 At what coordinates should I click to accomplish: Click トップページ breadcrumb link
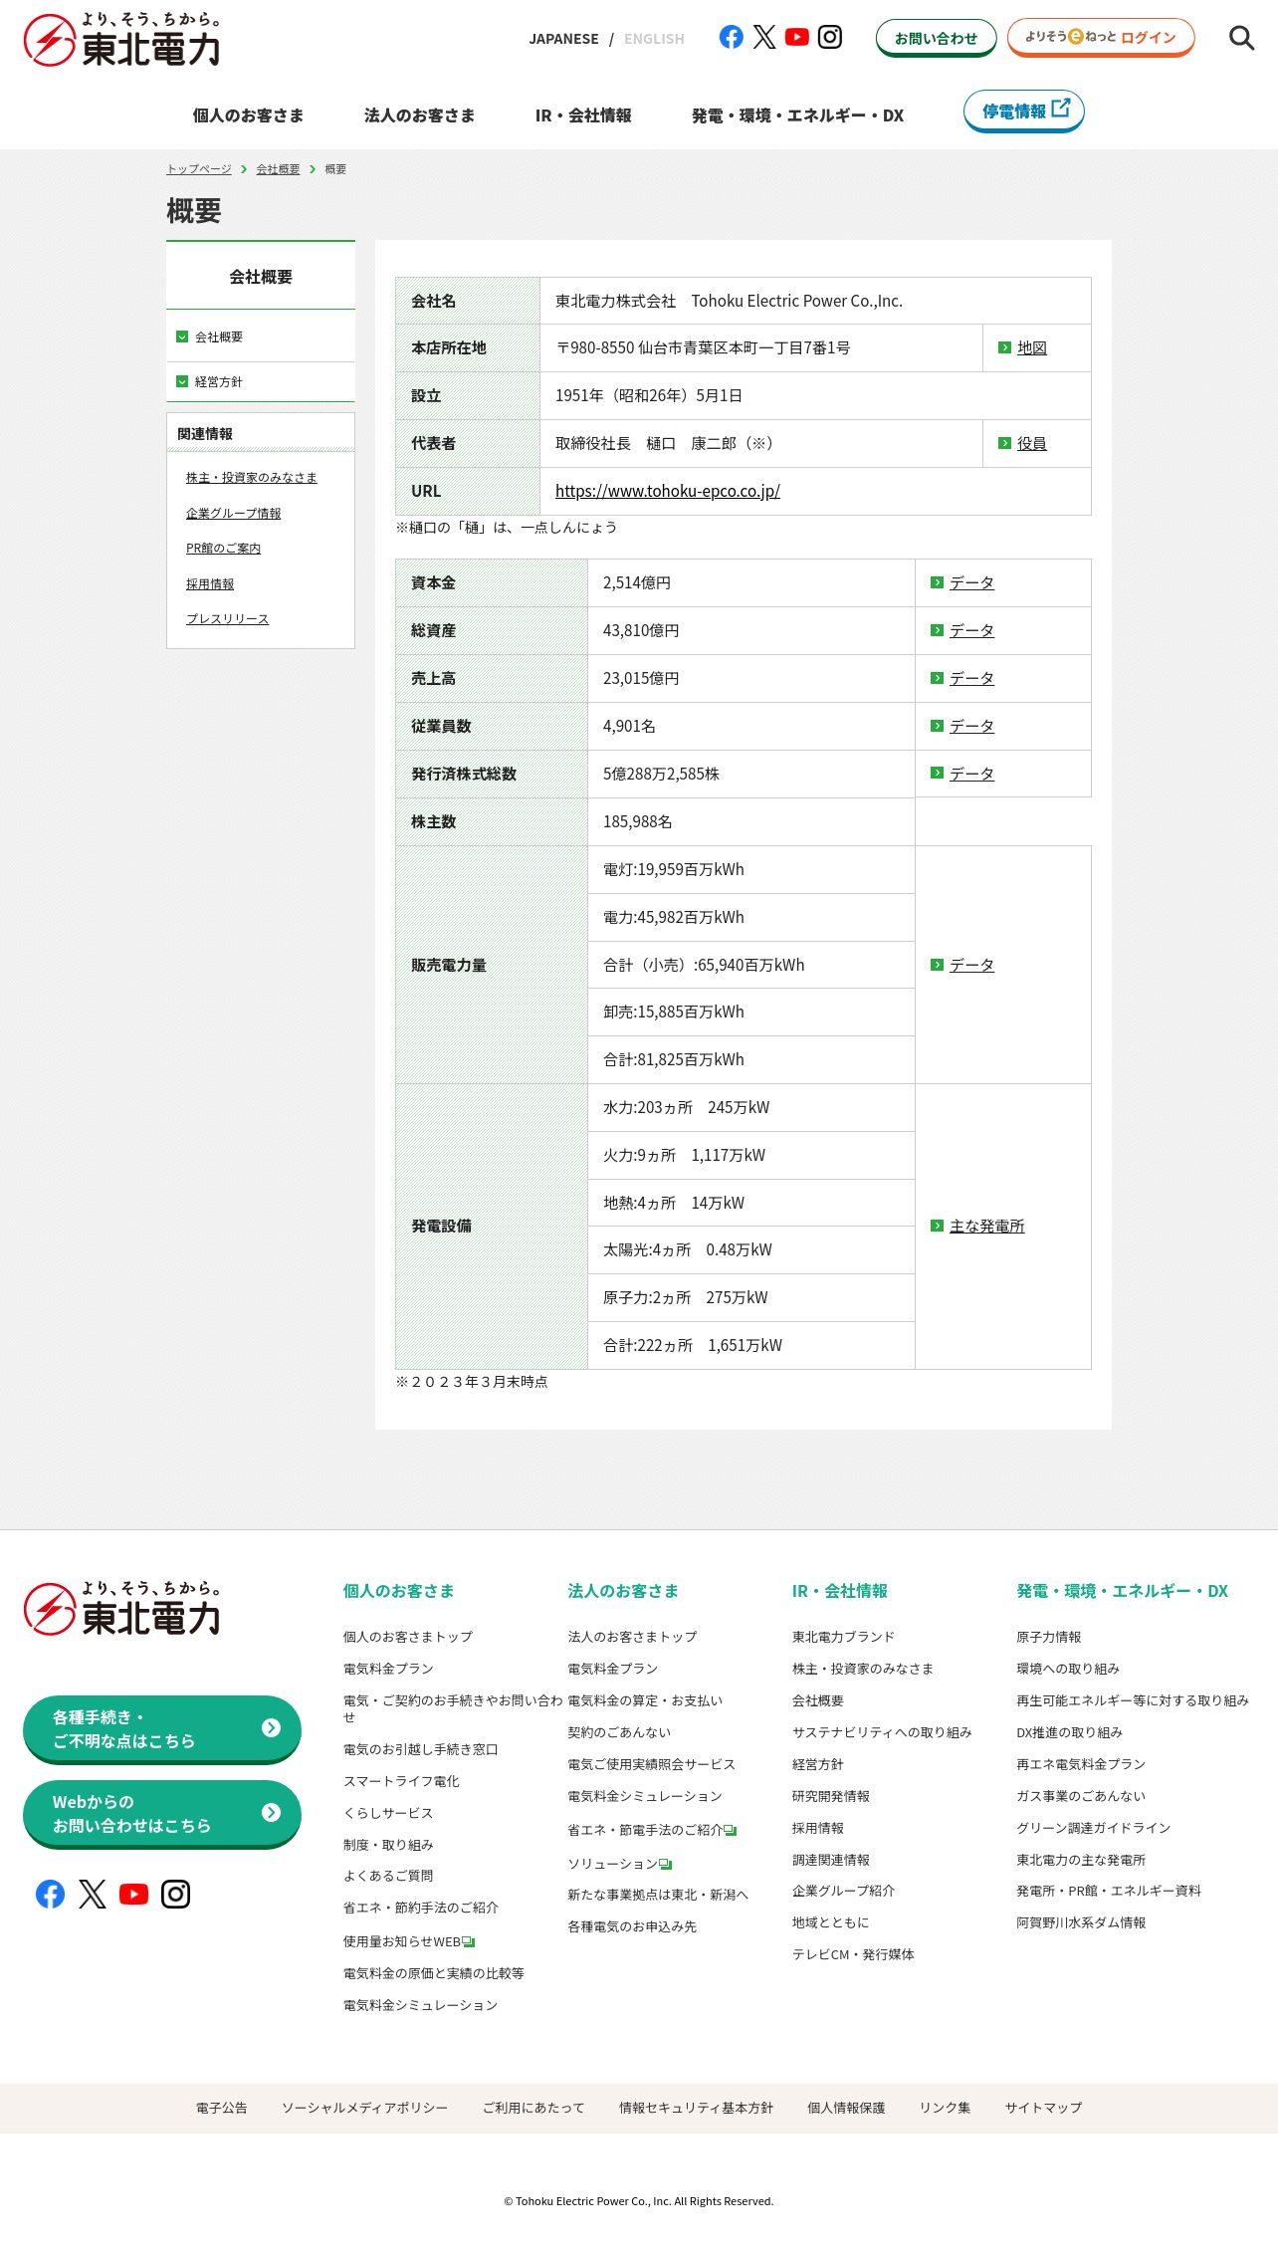pos(199,169)
